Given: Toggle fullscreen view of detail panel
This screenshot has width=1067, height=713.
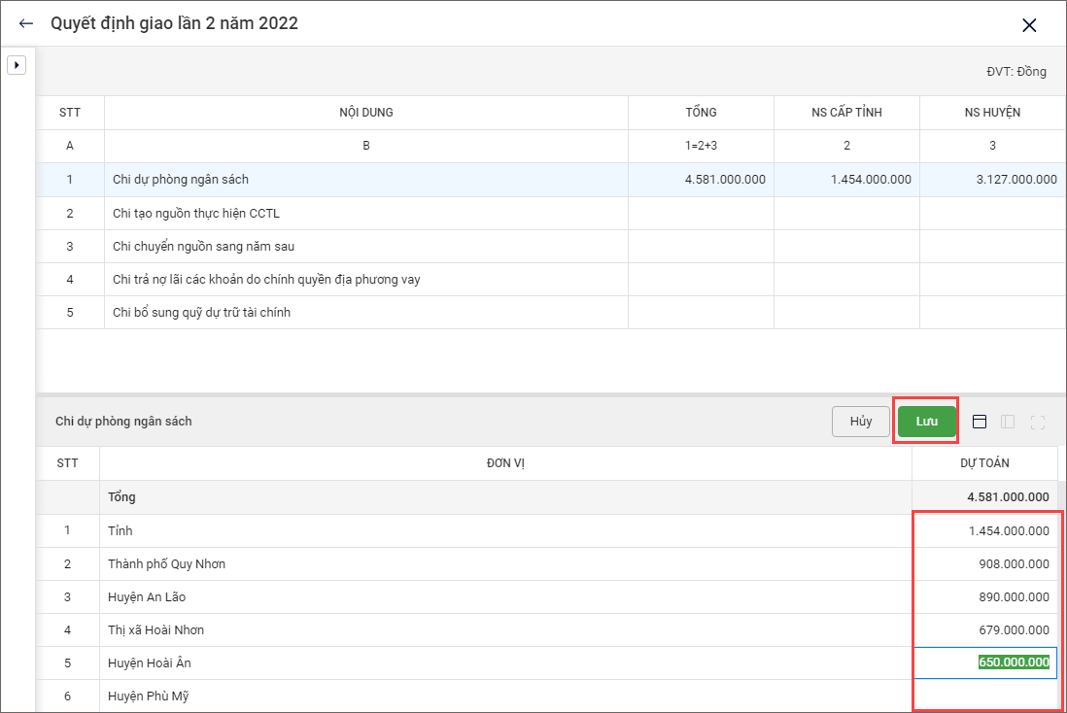Looking at the screenshot, I should pos(1037,422).
